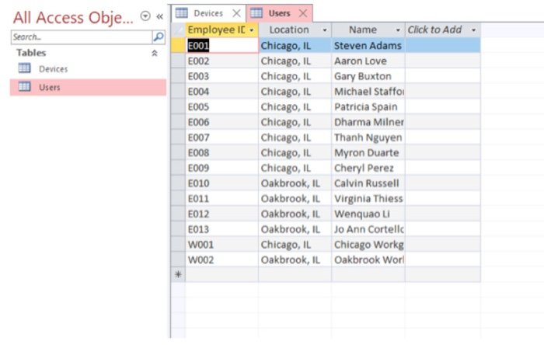The image size is (544, 345).
Task: Click the Gary Buxton name cell
Action: click(368, 76)
